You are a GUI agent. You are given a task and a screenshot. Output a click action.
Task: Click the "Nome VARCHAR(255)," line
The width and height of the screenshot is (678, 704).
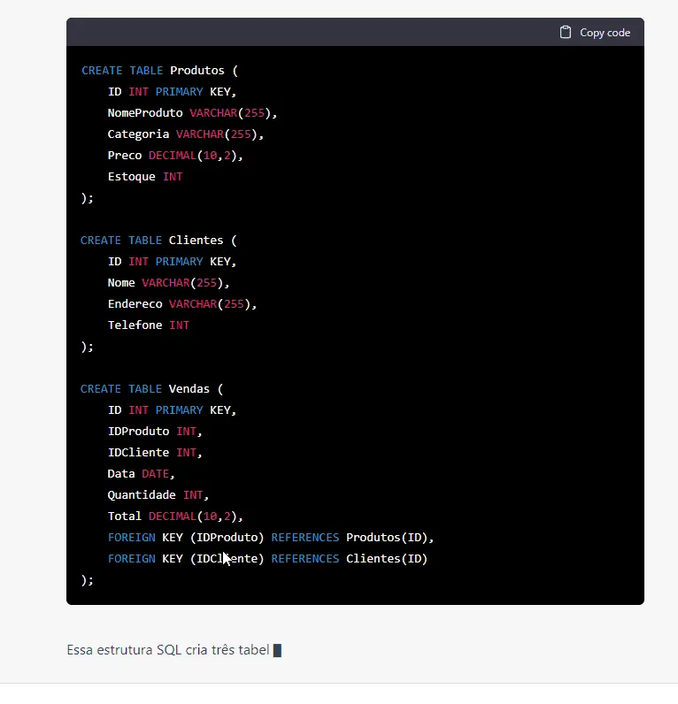[x=168, y=282]
